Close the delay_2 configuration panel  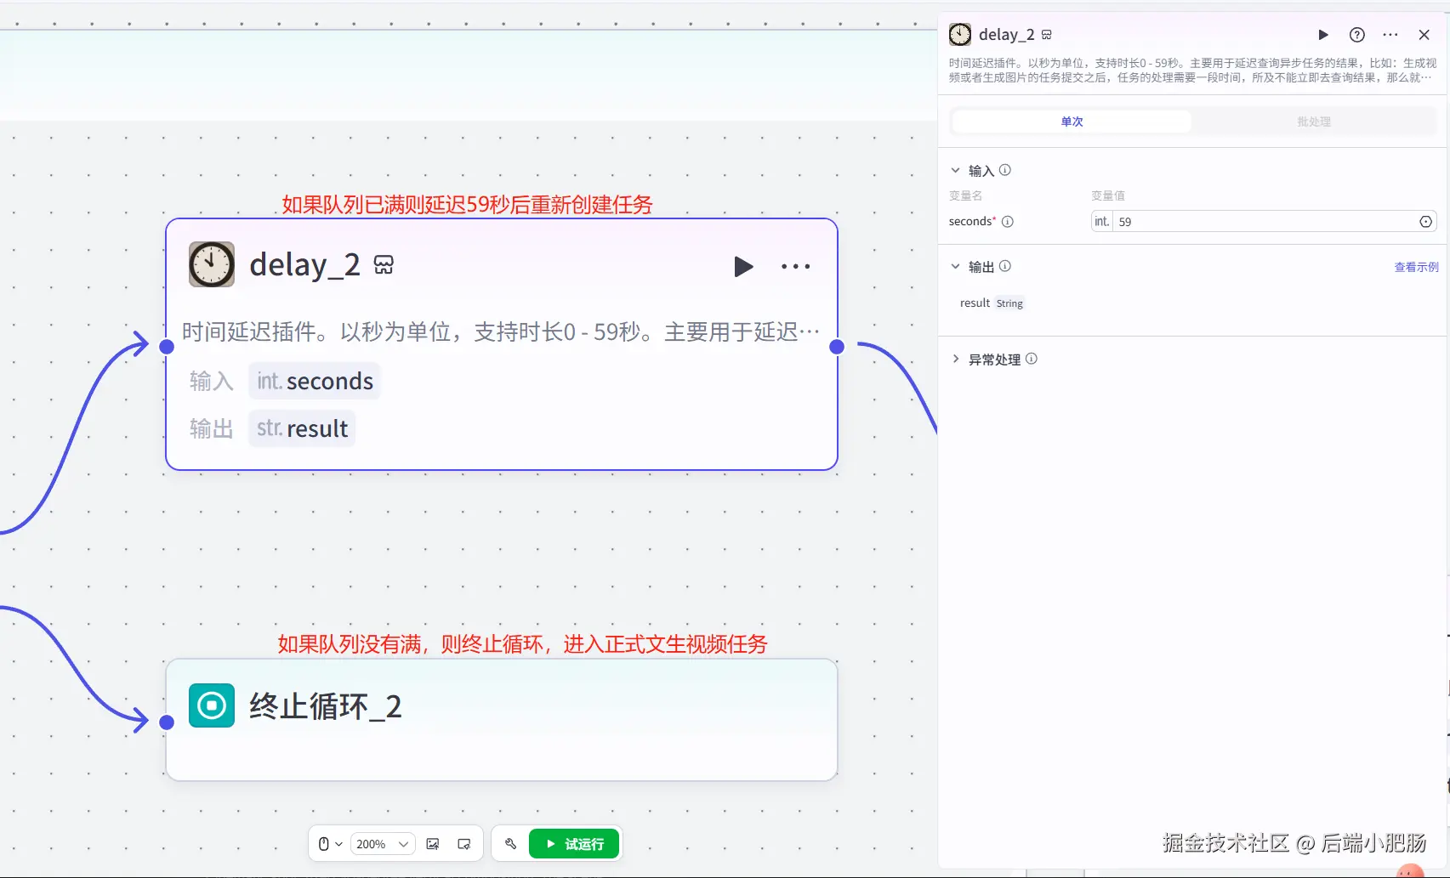[x=1424, y=35]
